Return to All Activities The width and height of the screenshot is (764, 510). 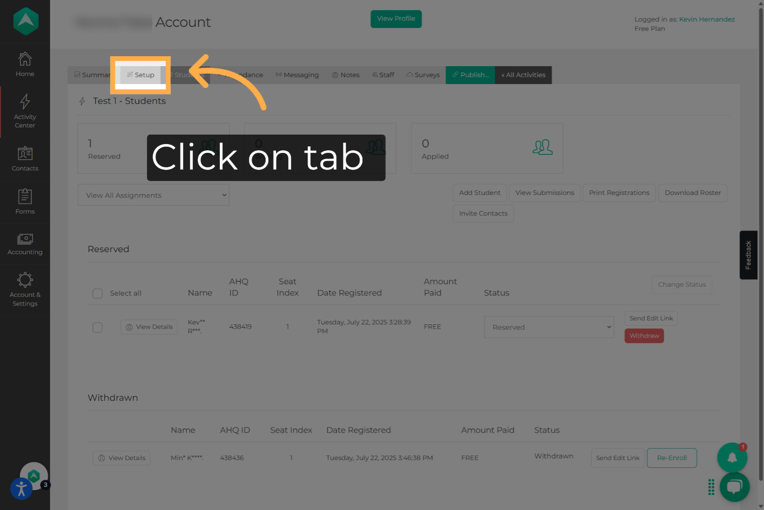[524, 75]
